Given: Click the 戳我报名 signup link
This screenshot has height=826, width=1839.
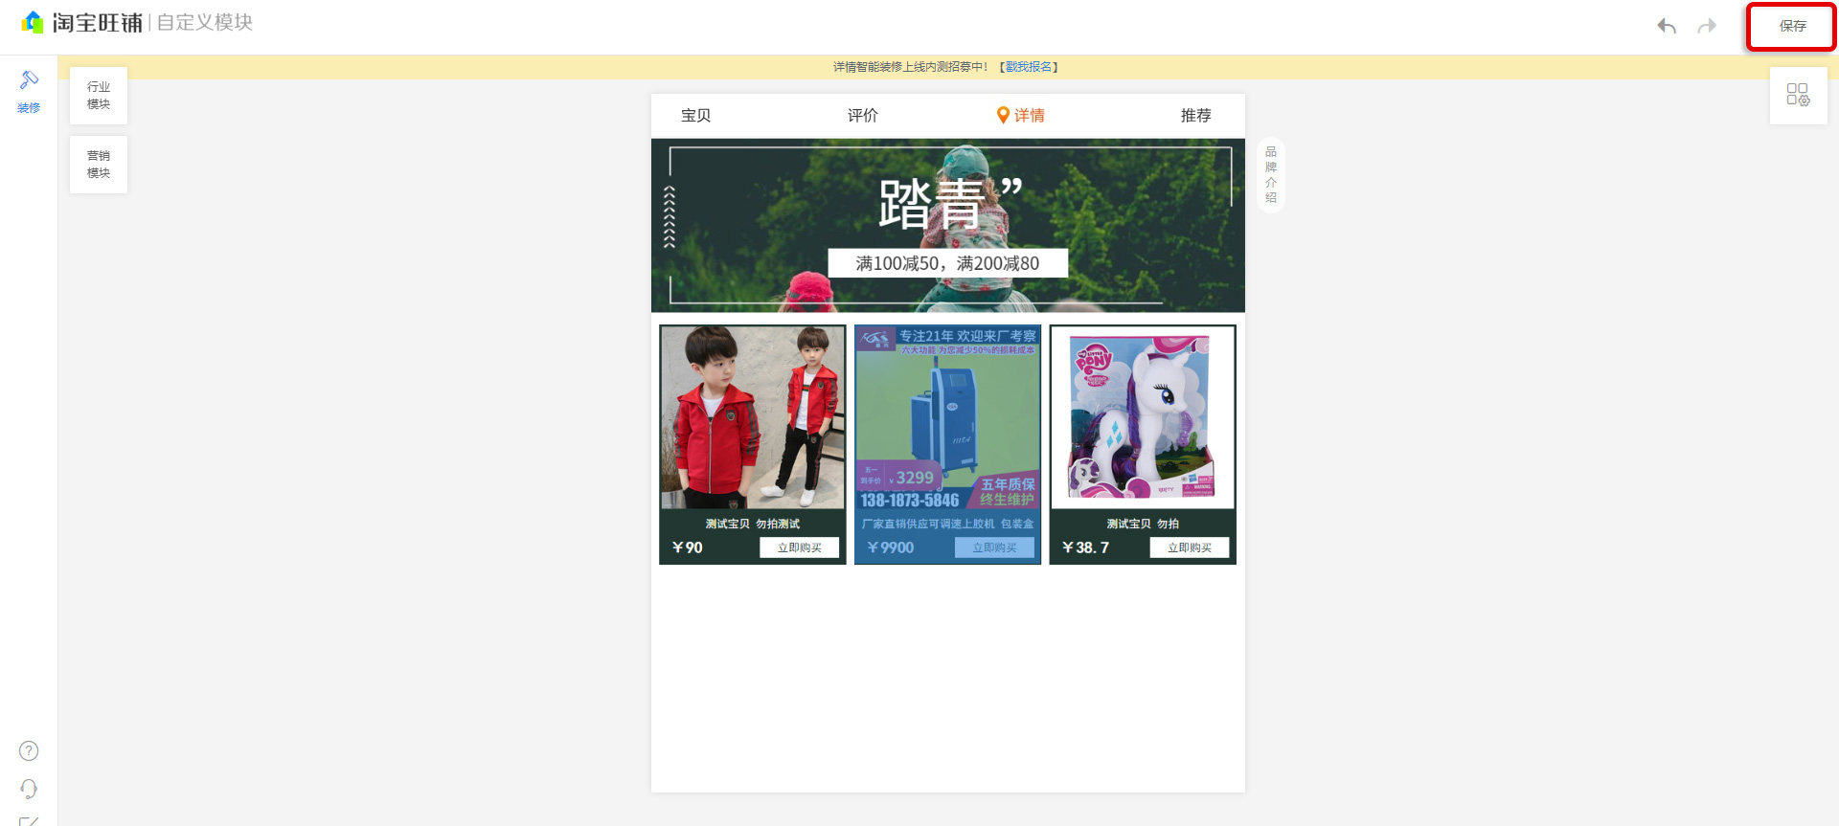Looking at the screenshot, I should point(1029,67).
